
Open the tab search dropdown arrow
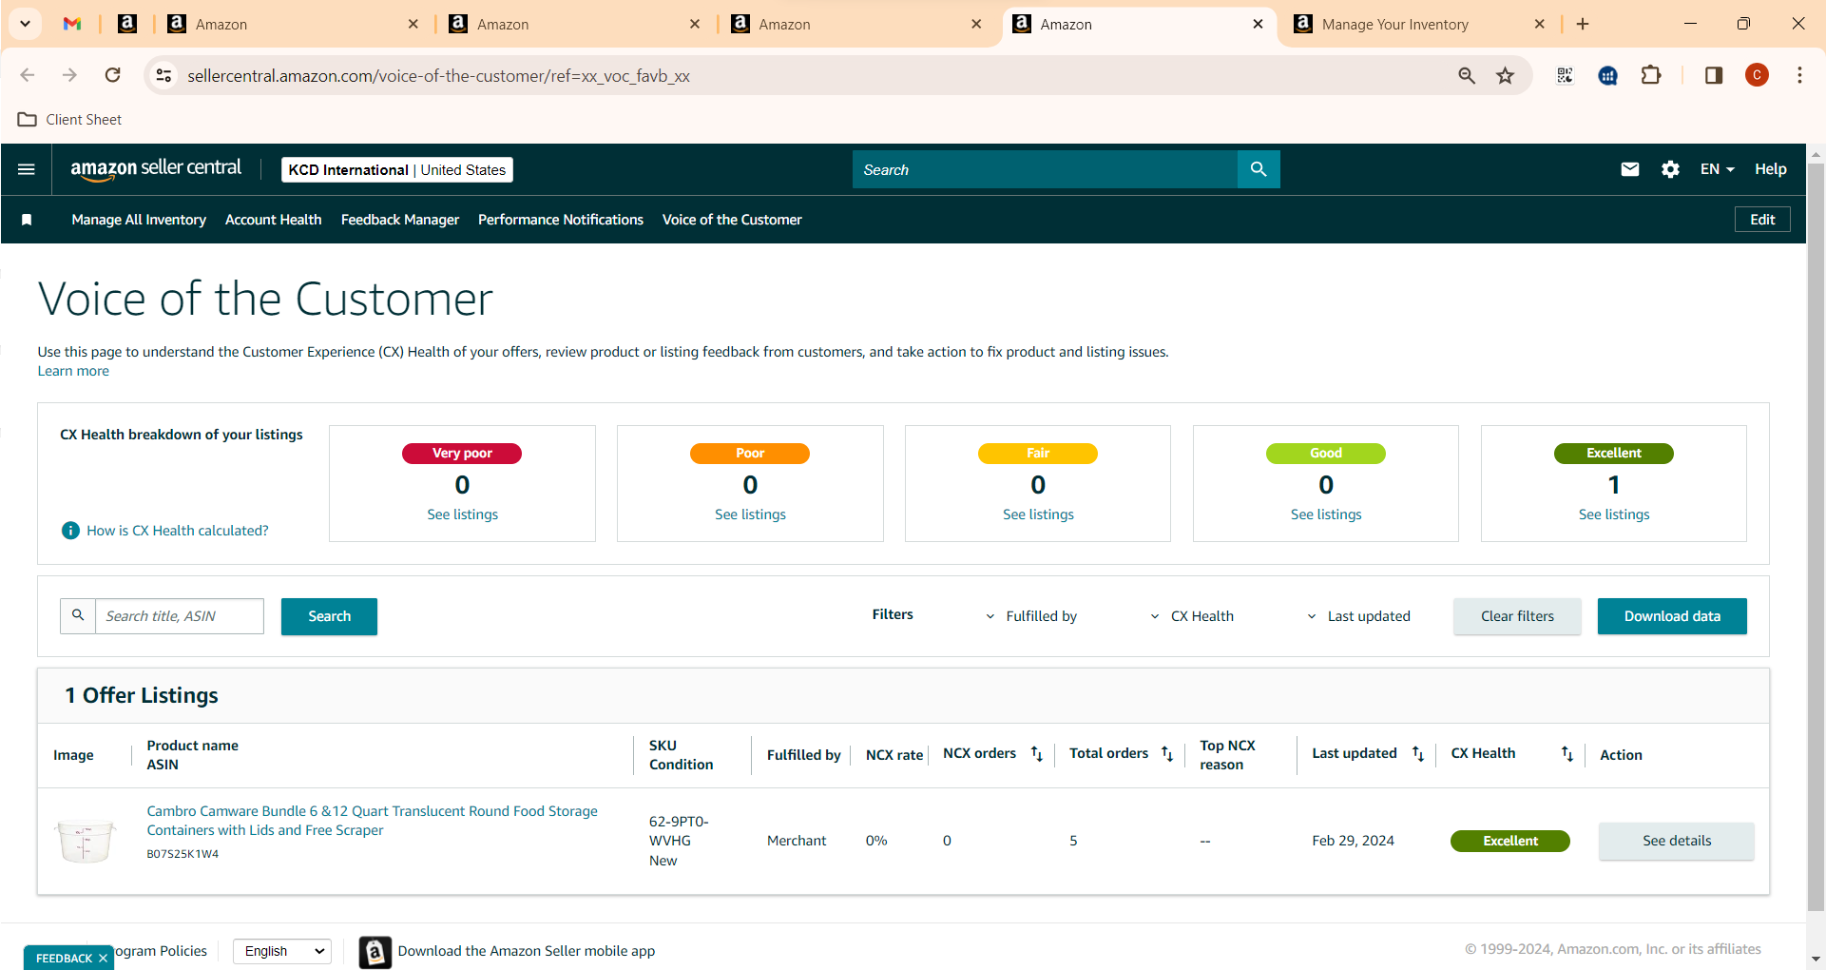[x=25, y=24]
